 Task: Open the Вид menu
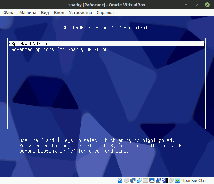45,13
